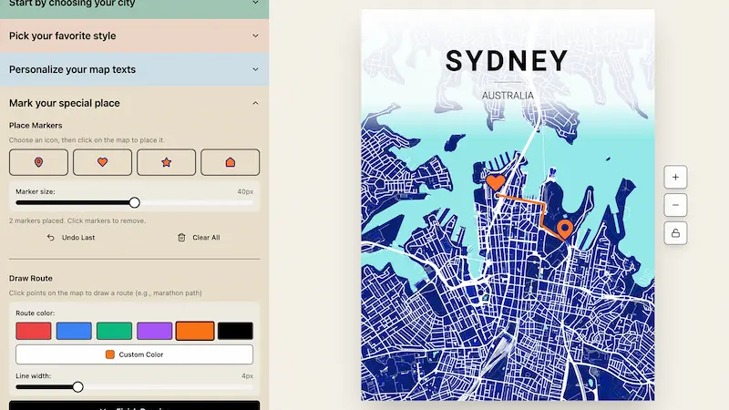Choose the star marker icon
The width and height of the screenshot is (729, 410).
click(x=166, y=162)
